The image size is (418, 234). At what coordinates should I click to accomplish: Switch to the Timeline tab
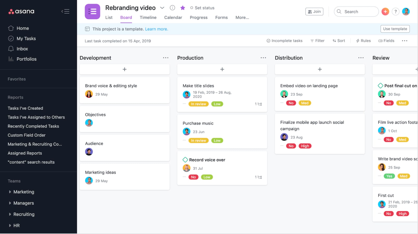(x=148, y=17)
